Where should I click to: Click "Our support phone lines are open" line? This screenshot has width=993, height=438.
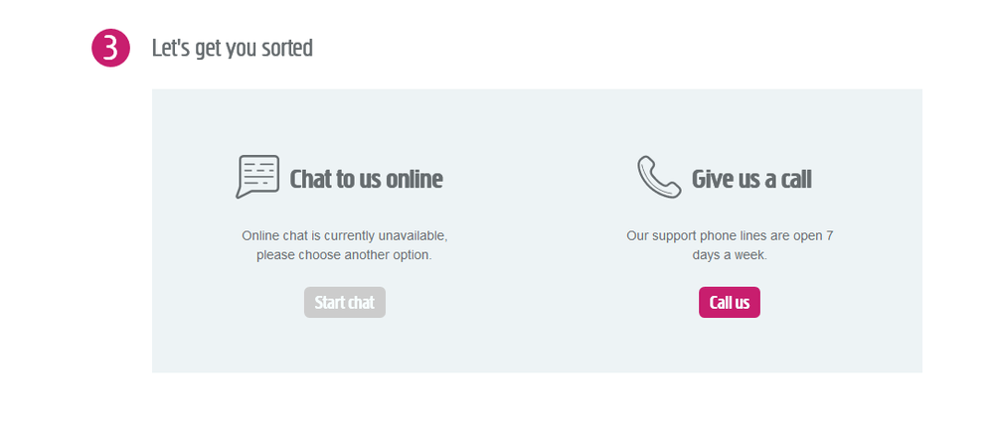coord(730,236)
